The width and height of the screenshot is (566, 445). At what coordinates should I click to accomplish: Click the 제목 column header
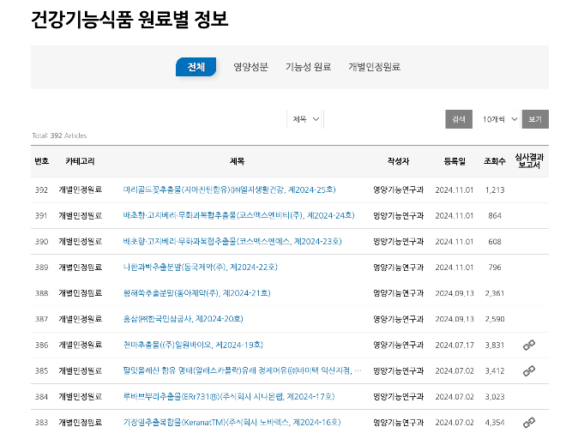pyautogui.click(x=238, y=161)
